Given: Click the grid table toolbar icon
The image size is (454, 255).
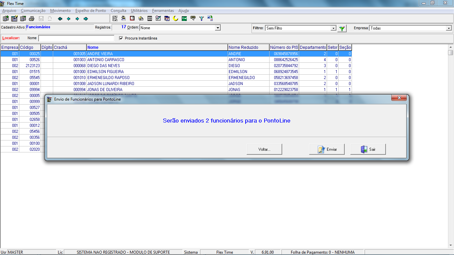Looking at the screenshot, I should coord(150,19).
